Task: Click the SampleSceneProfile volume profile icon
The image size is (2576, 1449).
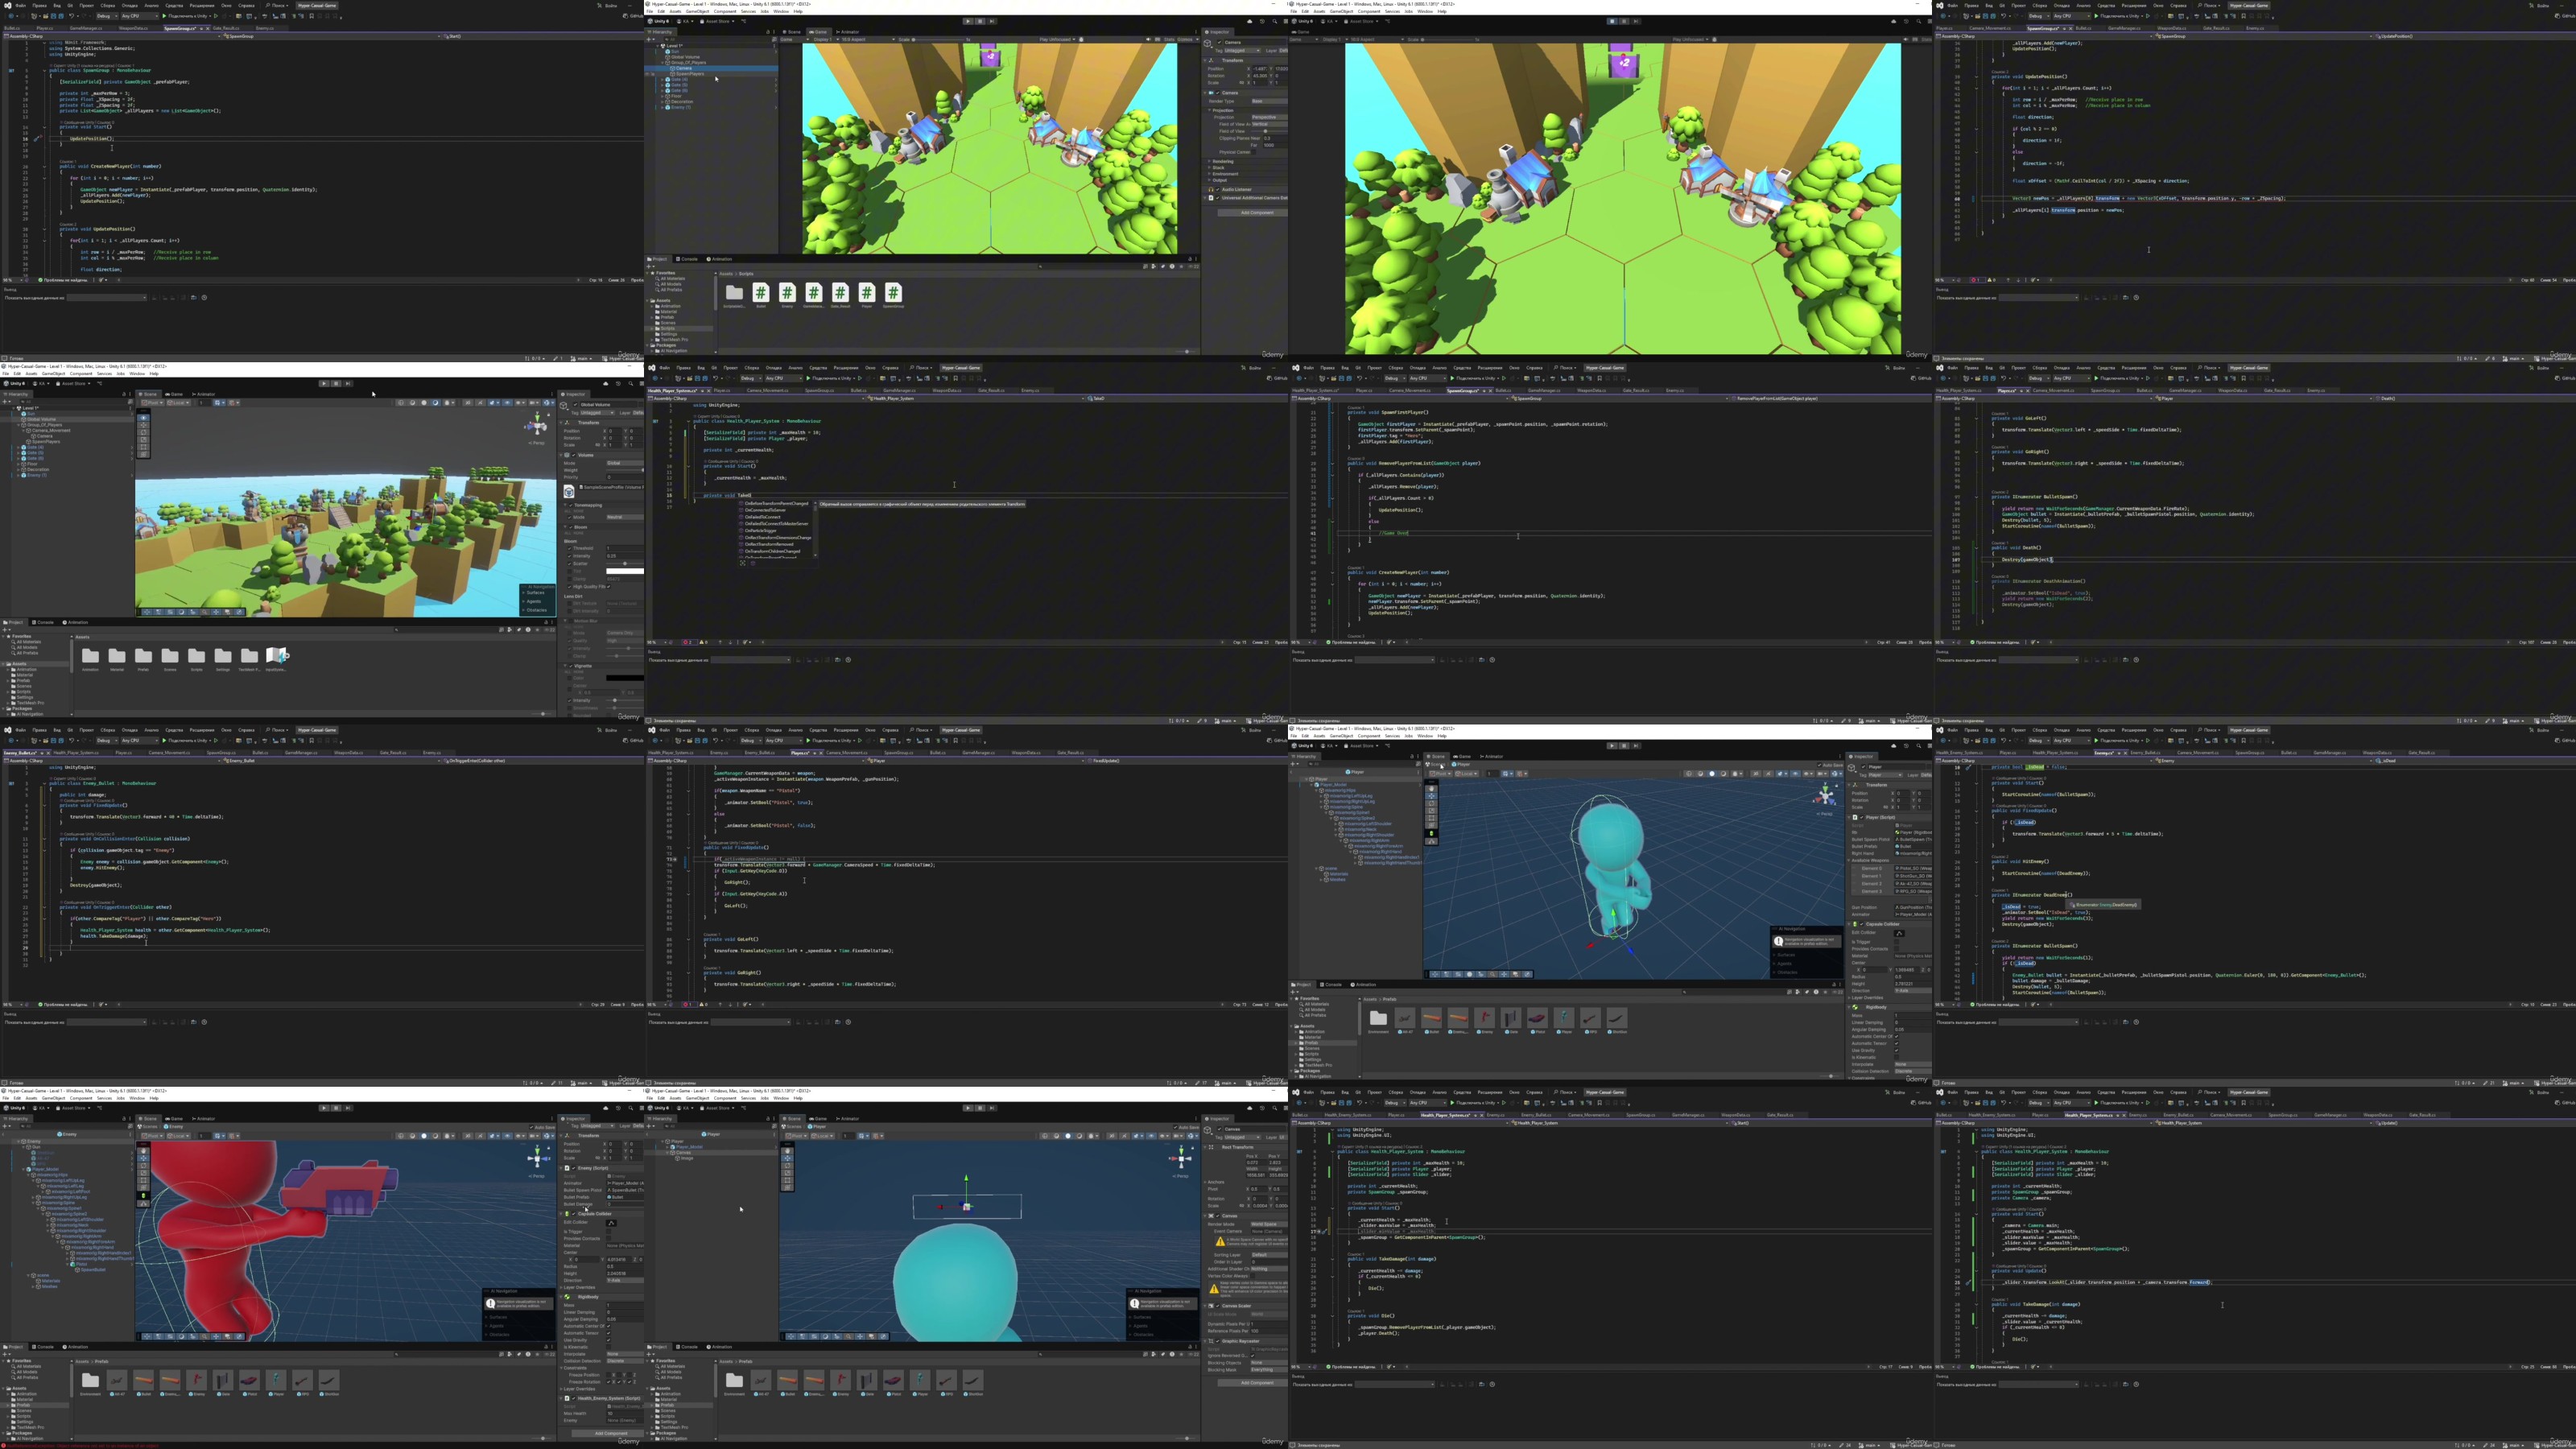Action: tap(569, 492)
